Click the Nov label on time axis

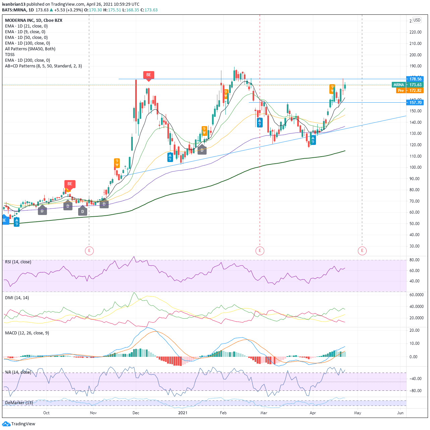click(93, 413)
